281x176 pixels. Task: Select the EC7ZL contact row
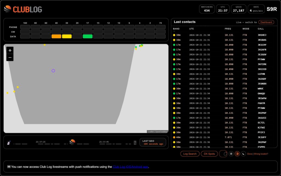click(224, 123)
